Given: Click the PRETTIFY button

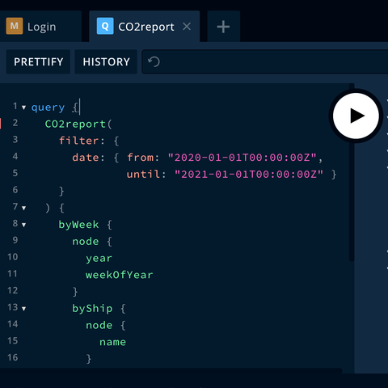Looking at the screenshot, I should (x=38, y=61).
